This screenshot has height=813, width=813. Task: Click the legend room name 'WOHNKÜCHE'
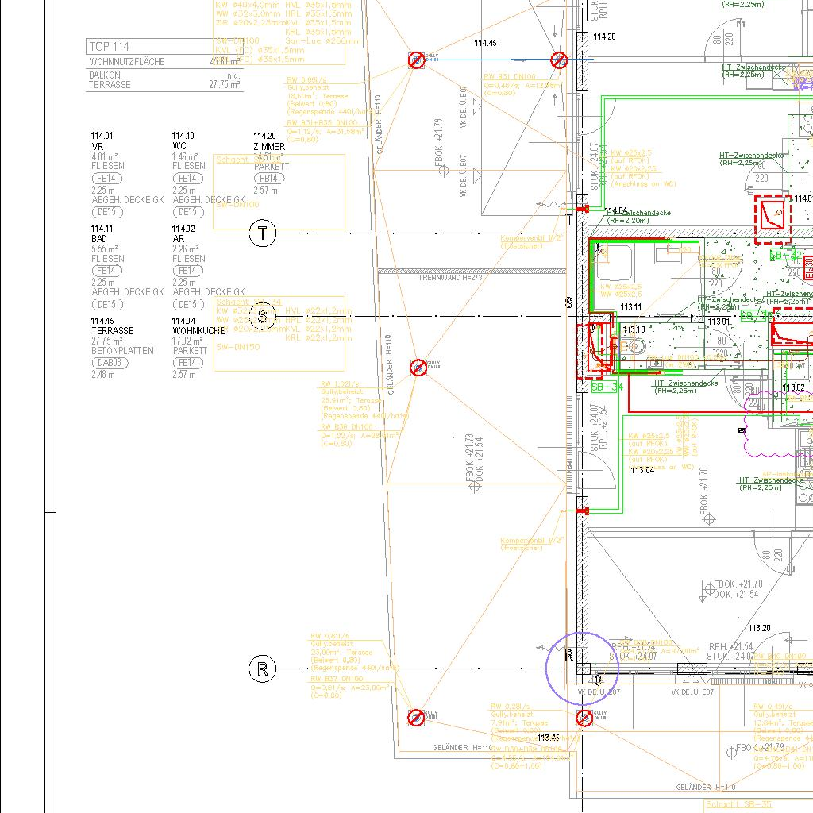(198, 331)
